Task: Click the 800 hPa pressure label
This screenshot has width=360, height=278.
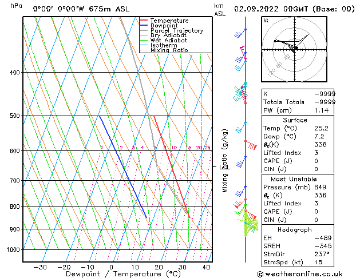Action: pos(15,206)
